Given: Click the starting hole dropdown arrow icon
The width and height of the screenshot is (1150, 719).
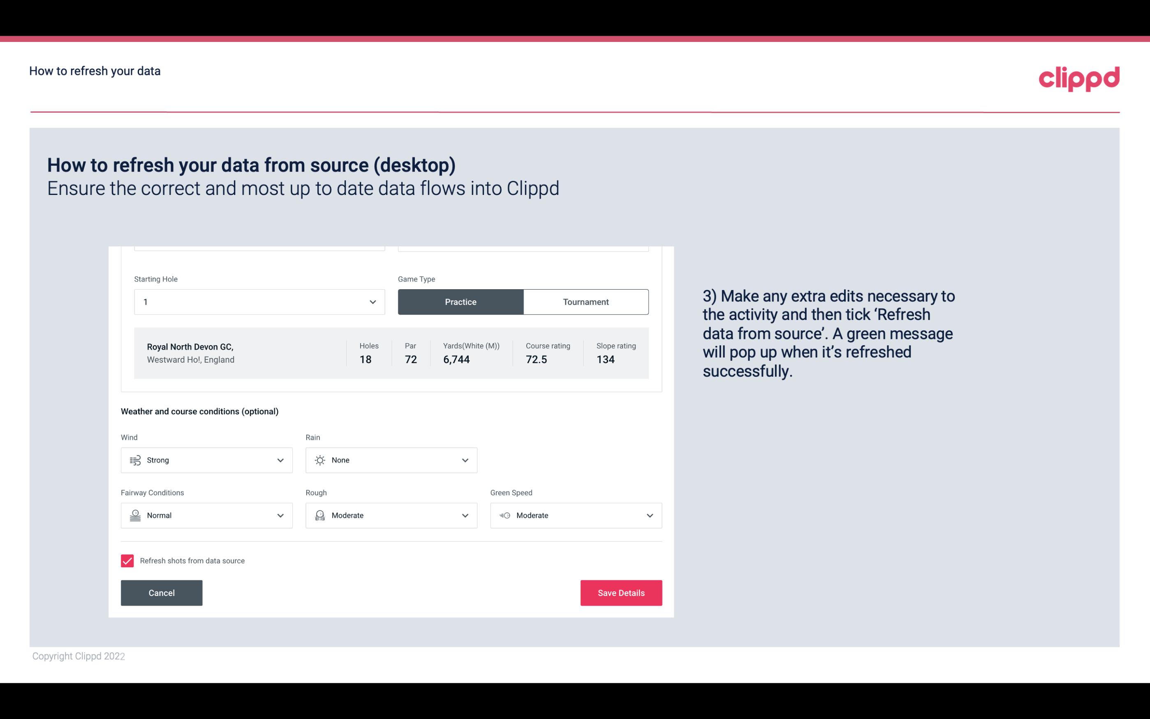Looking at the screenshot, I should click(372, 302).
